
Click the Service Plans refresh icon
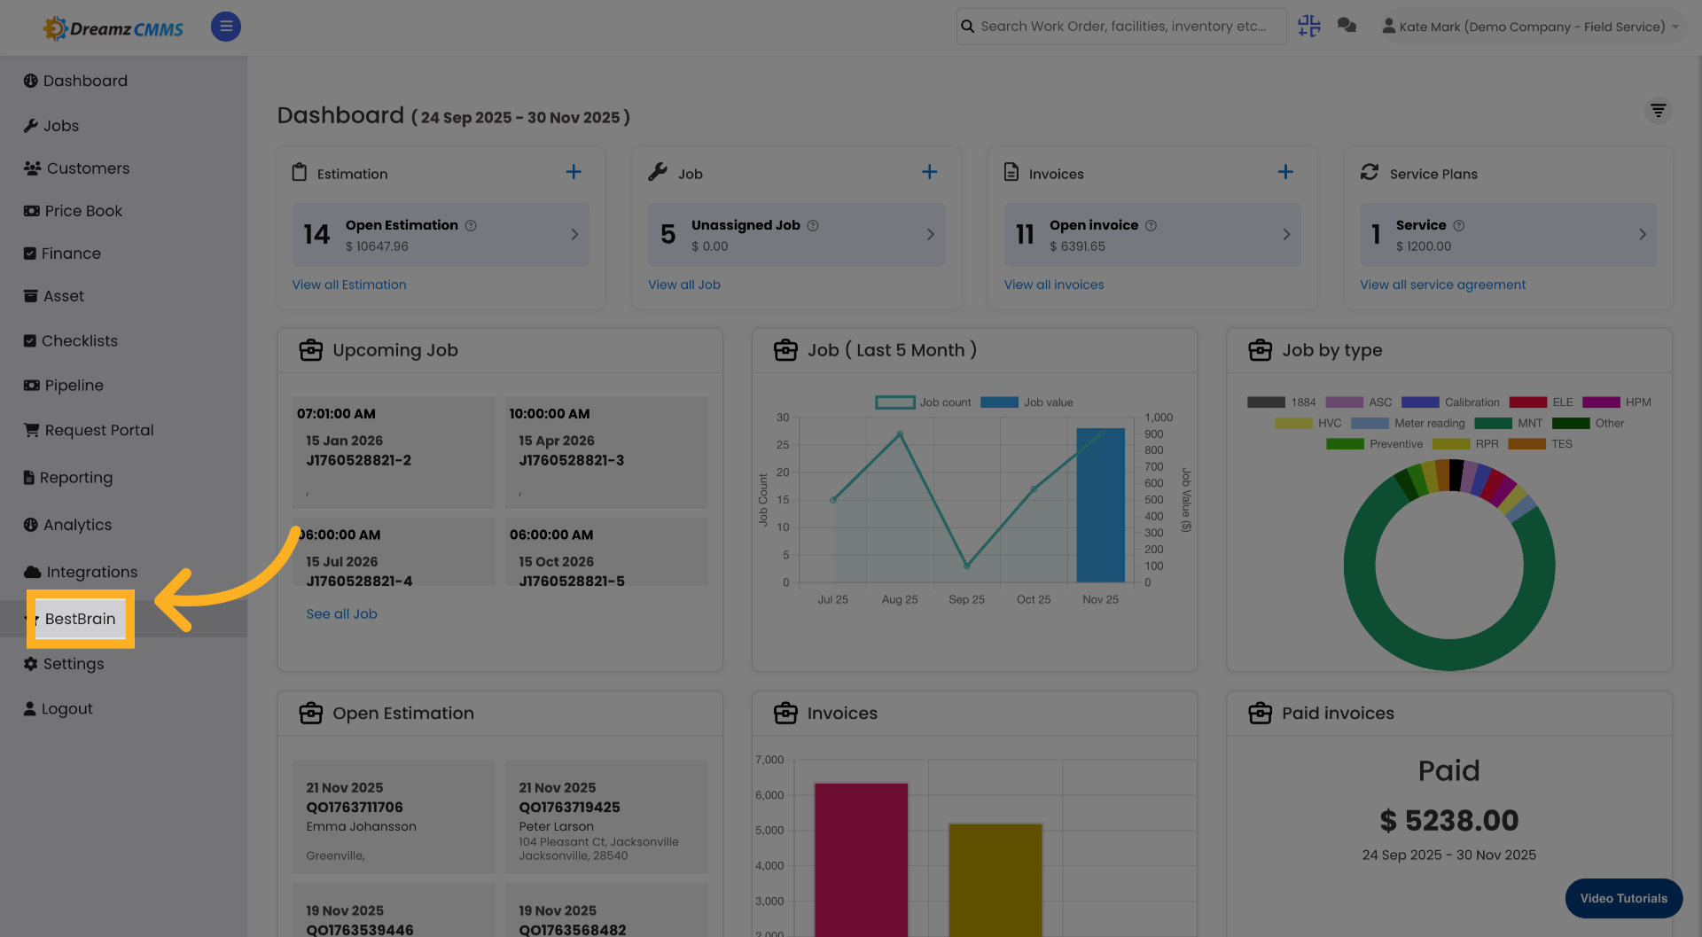[x=1370, y=172]
